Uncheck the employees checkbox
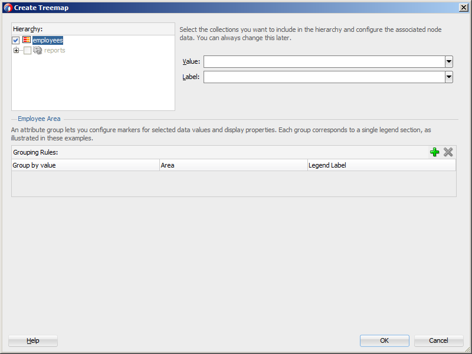 [x=16, y=40]
